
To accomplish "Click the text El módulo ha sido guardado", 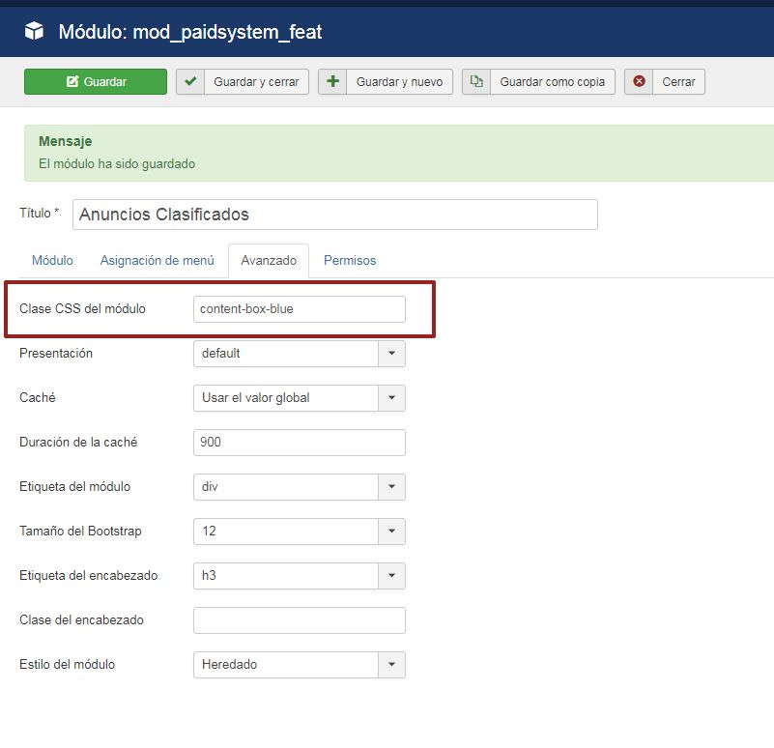I will [x=117, y=164].
